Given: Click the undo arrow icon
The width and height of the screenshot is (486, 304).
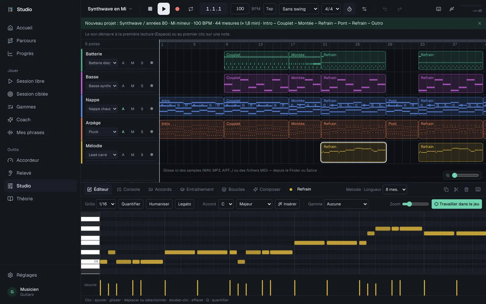Looking at the screenshot, I should (385, 9).
